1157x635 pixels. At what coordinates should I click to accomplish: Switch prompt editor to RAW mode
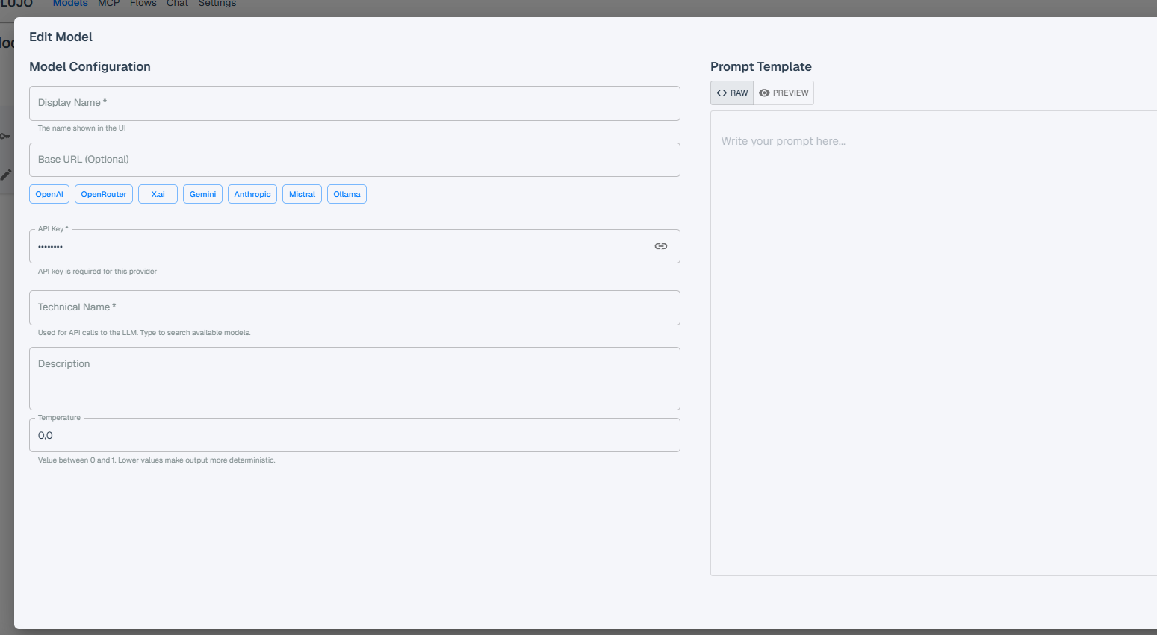coord(732,93)
